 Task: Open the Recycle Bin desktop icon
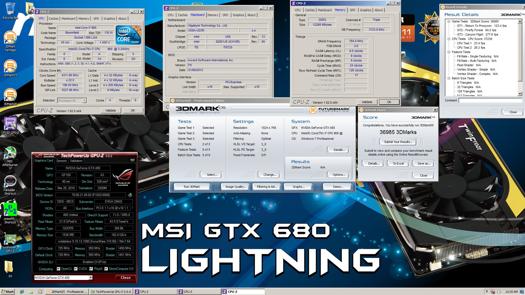click(10, 11)
